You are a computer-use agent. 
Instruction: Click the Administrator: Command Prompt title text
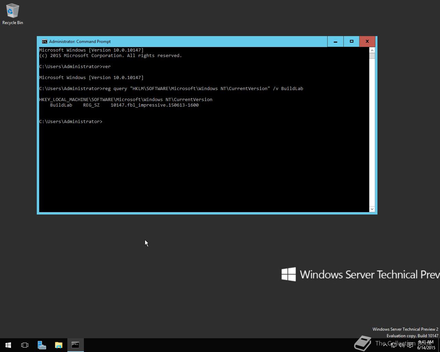pos(80,42)
